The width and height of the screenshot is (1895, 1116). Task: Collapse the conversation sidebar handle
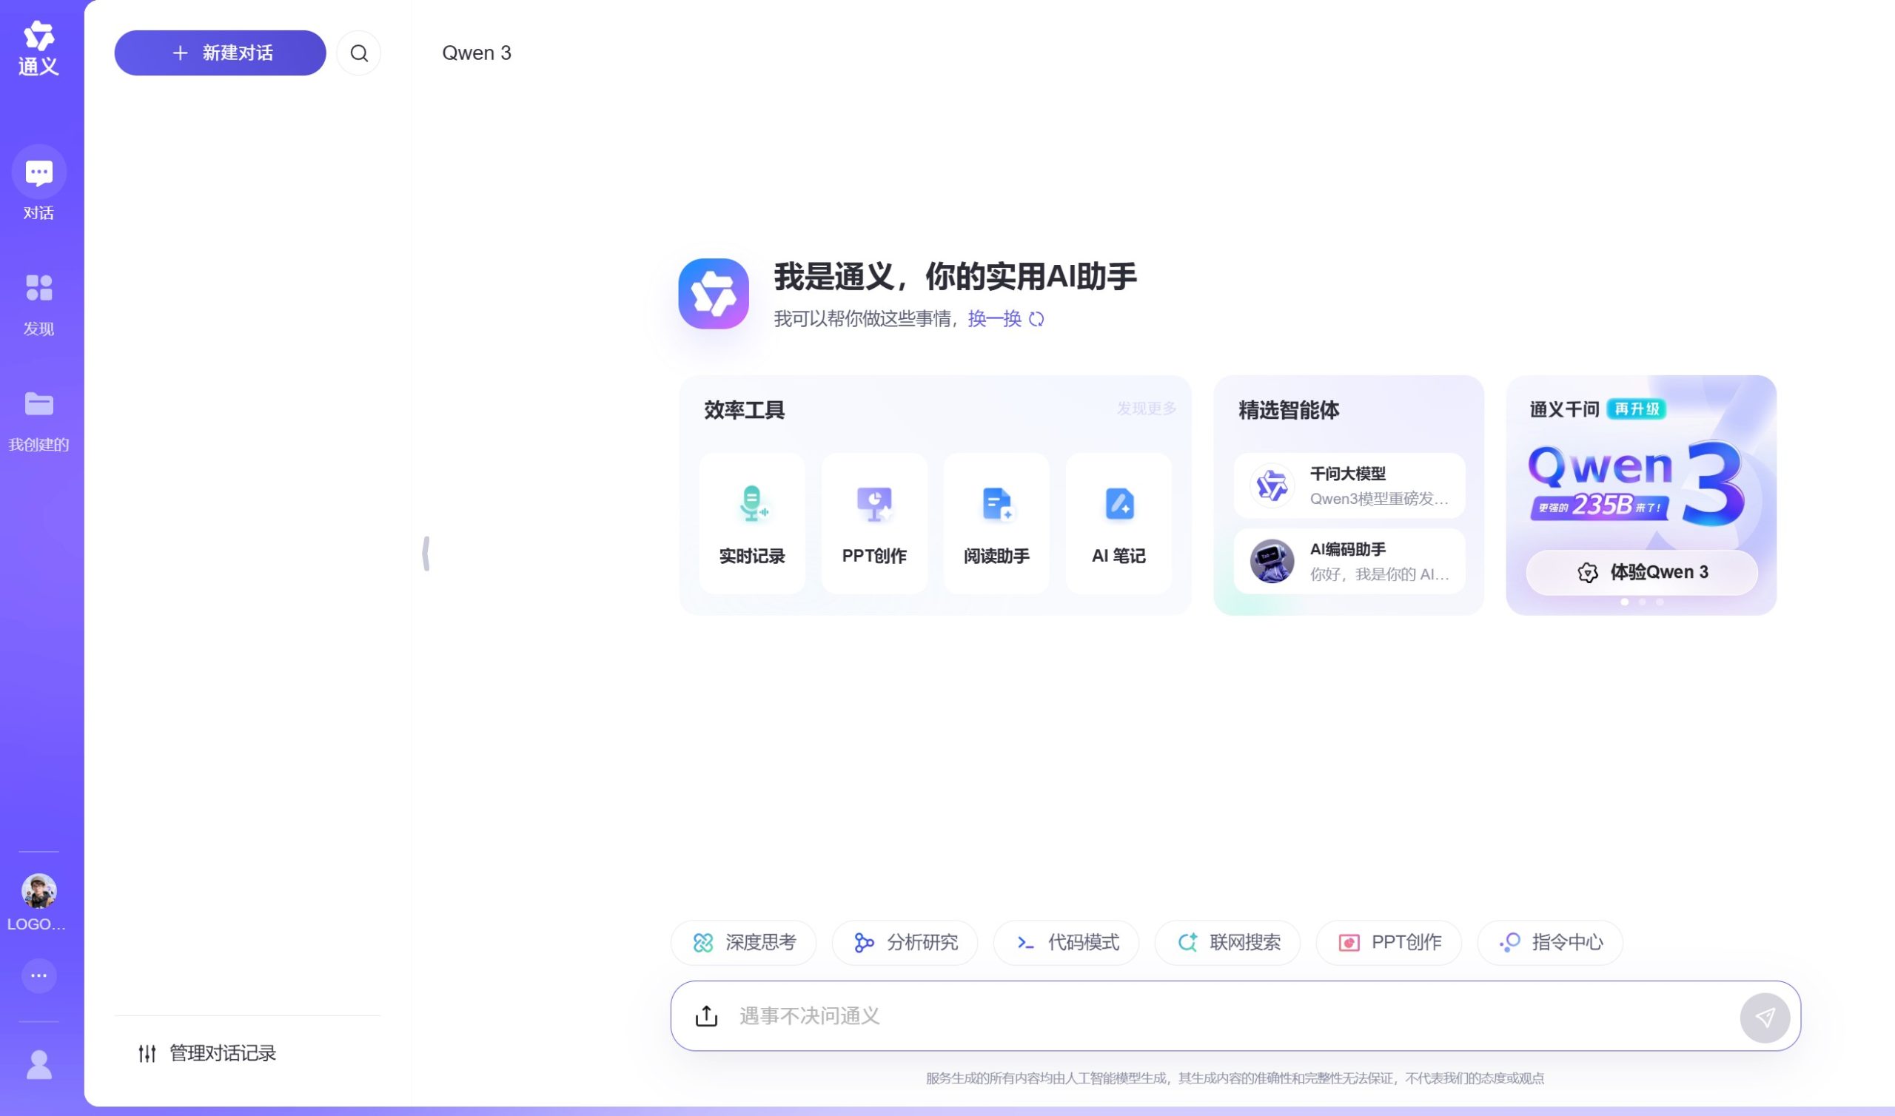coord(426,554)
